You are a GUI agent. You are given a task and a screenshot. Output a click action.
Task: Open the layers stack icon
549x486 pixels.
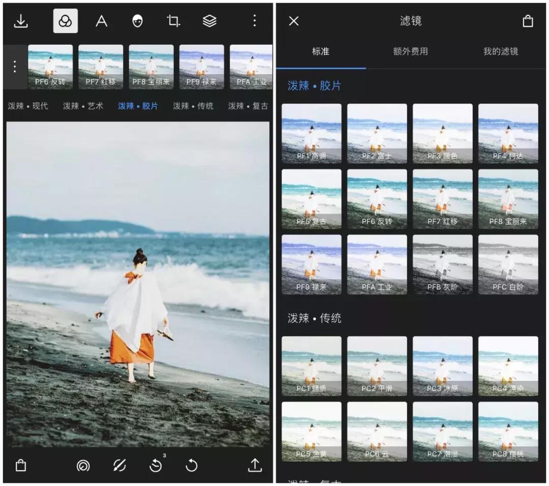coord(210,21)
